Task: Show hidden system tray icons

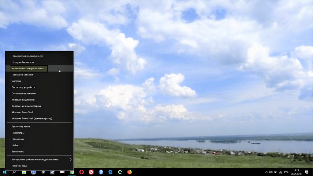Action: [266, 172]
